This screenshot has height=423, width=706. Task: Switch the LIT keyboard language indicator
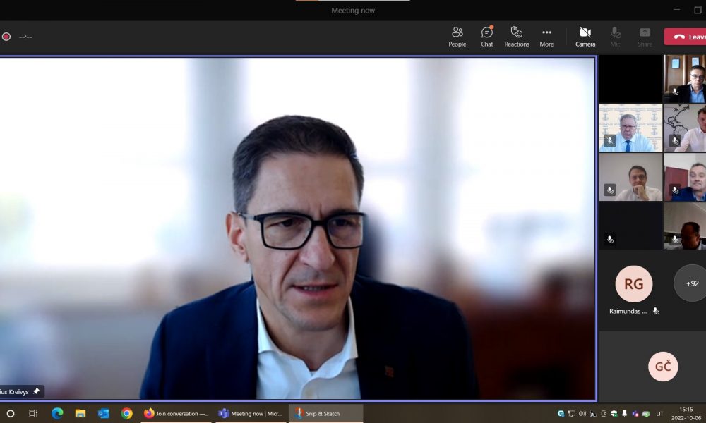(x=659, y=414)
